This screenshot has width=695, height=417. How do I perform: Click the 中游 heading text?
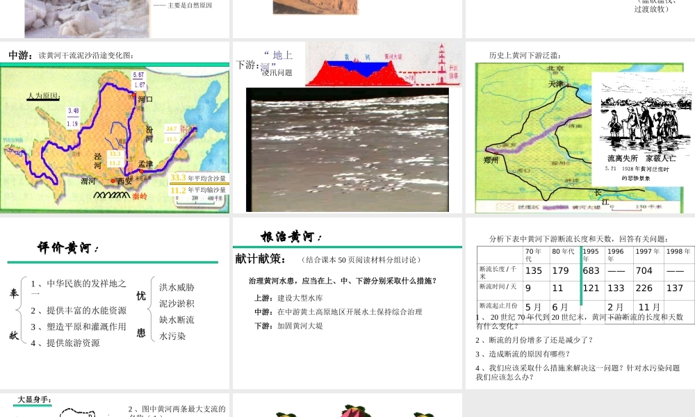pos(20,56)
